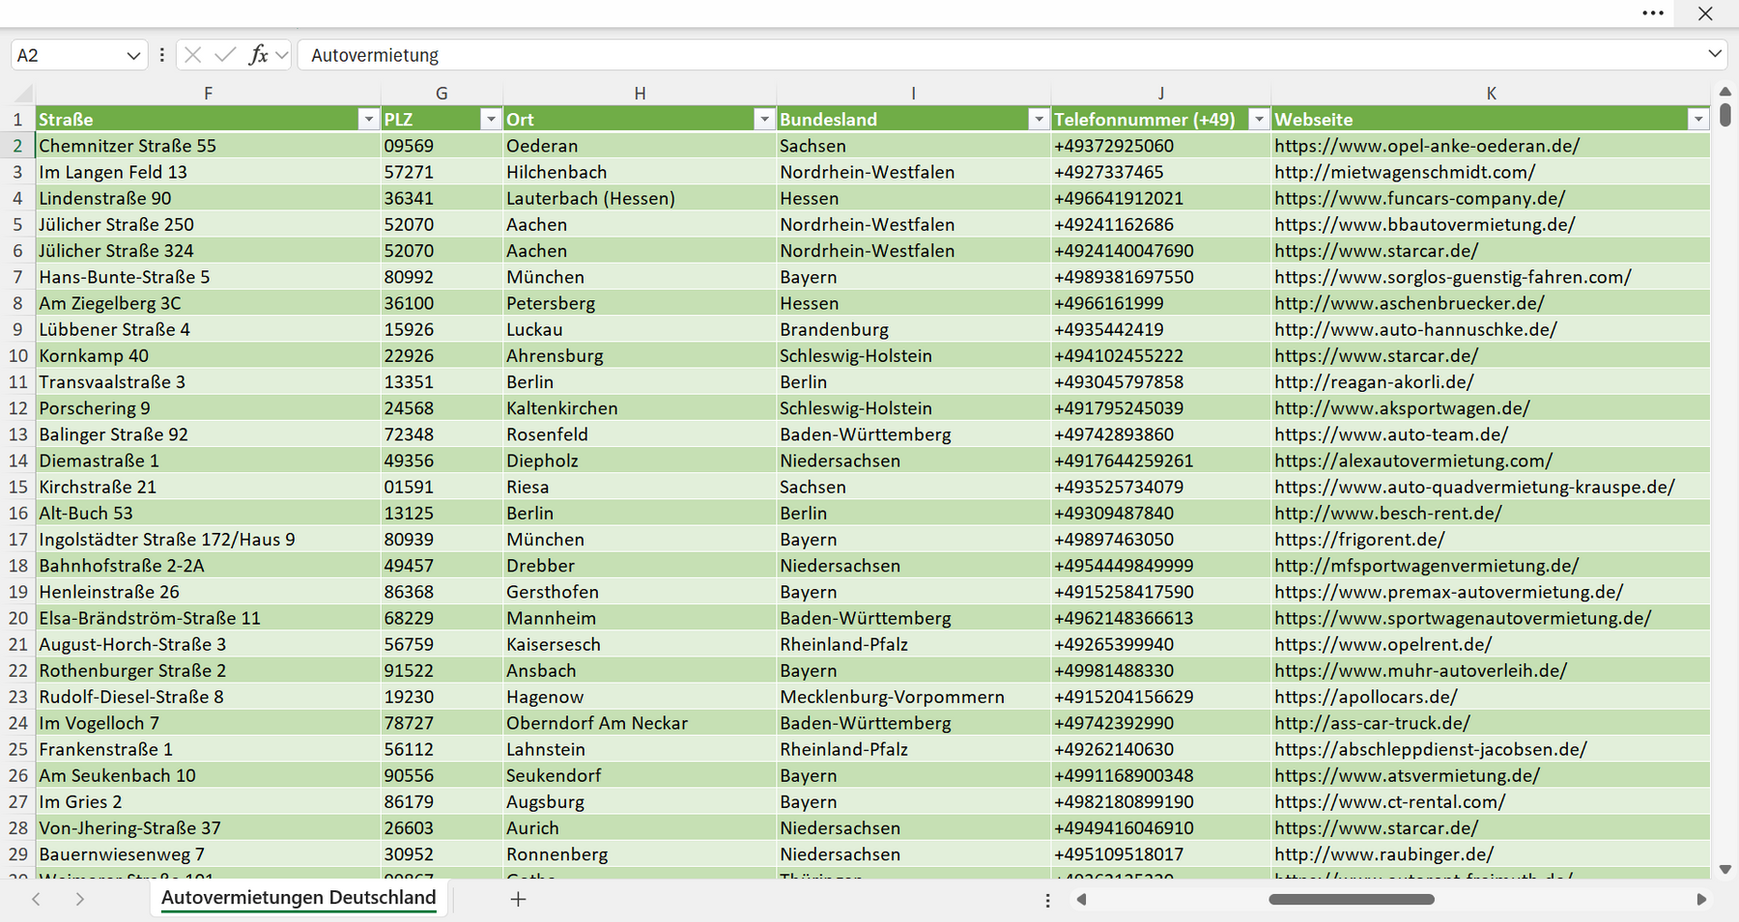Select phone number +4989381697550
Image resolution: width=1739 pixels, height=922 pixels.
tap(1161, 277)
